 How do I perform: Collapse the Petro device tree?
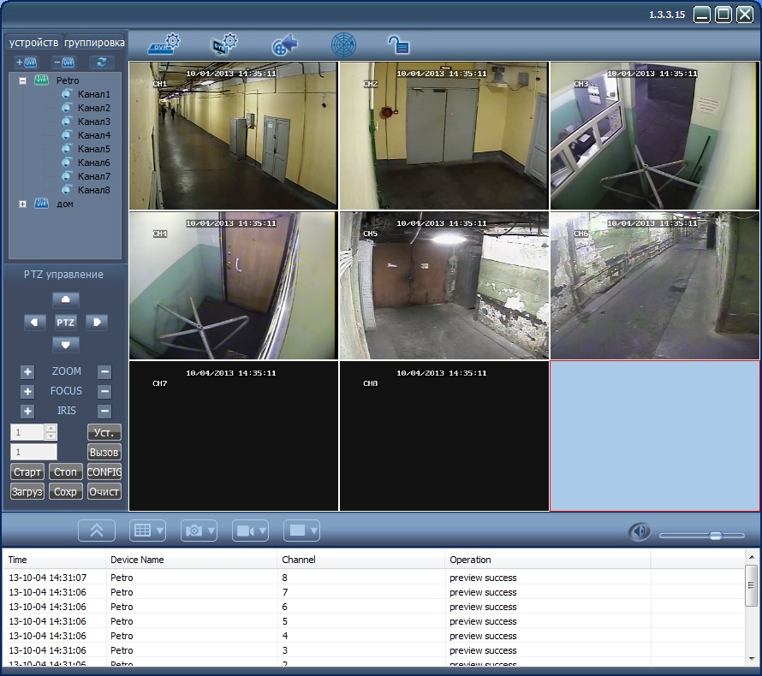point(22,80)
